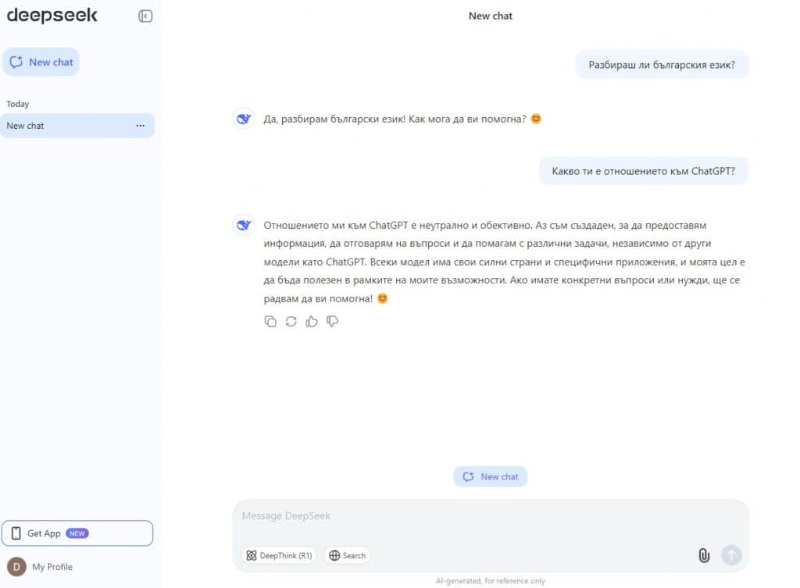800x588 pixels.
Task: Like the response with thumbs up
Action: (x=311, y=321)
